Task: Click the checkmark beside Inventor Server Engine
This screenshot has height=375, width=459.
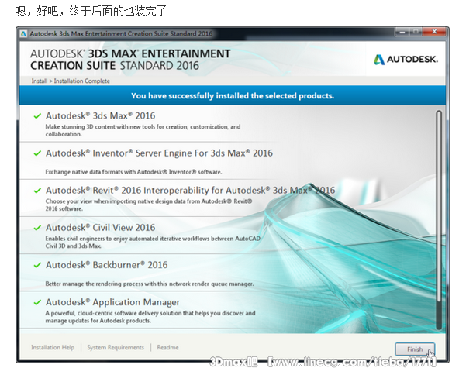Action: (37, 153)
